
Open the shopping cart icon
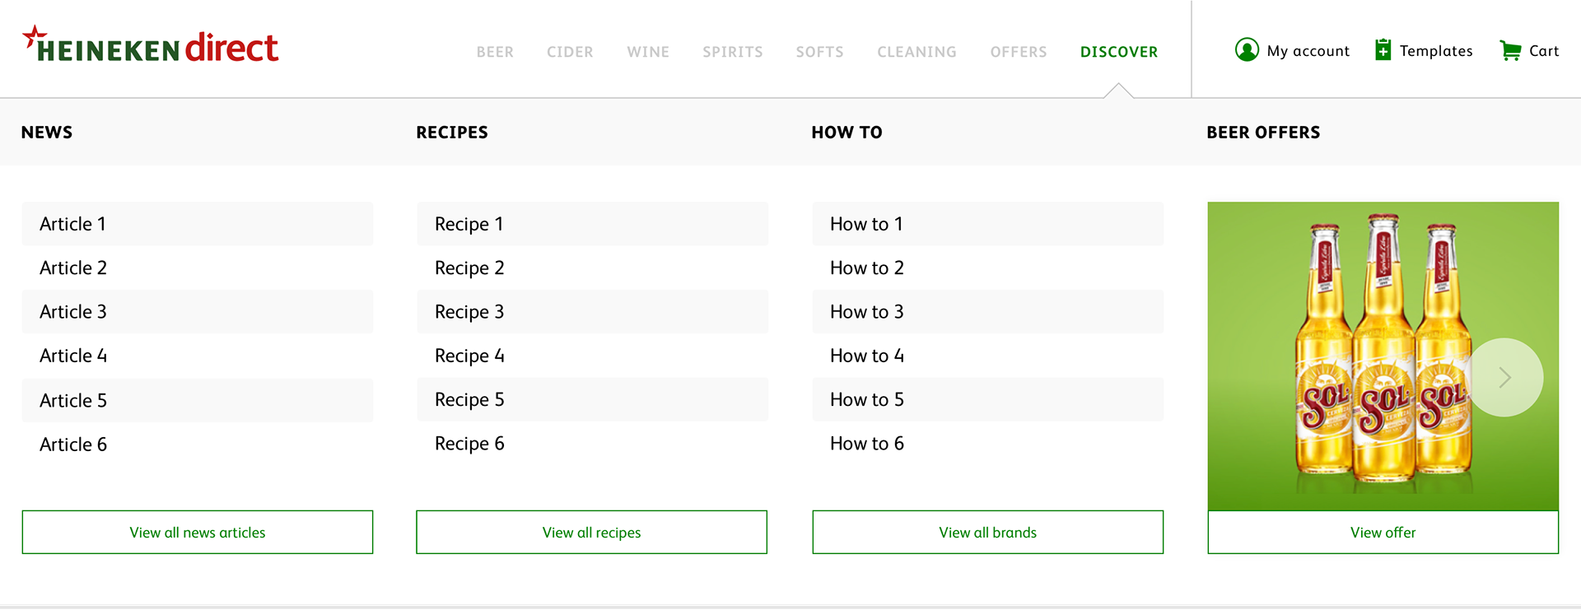click(1510, 51)
